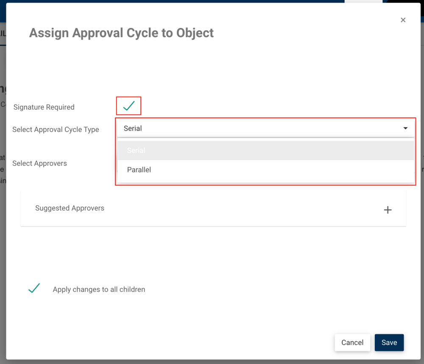Click the white box in the top bar
Viewport: 424px width, 364px height.
pos(363,1)
